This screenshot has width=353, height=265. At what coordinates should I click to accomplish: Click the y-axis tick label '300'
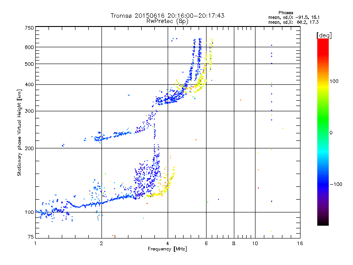29,111
